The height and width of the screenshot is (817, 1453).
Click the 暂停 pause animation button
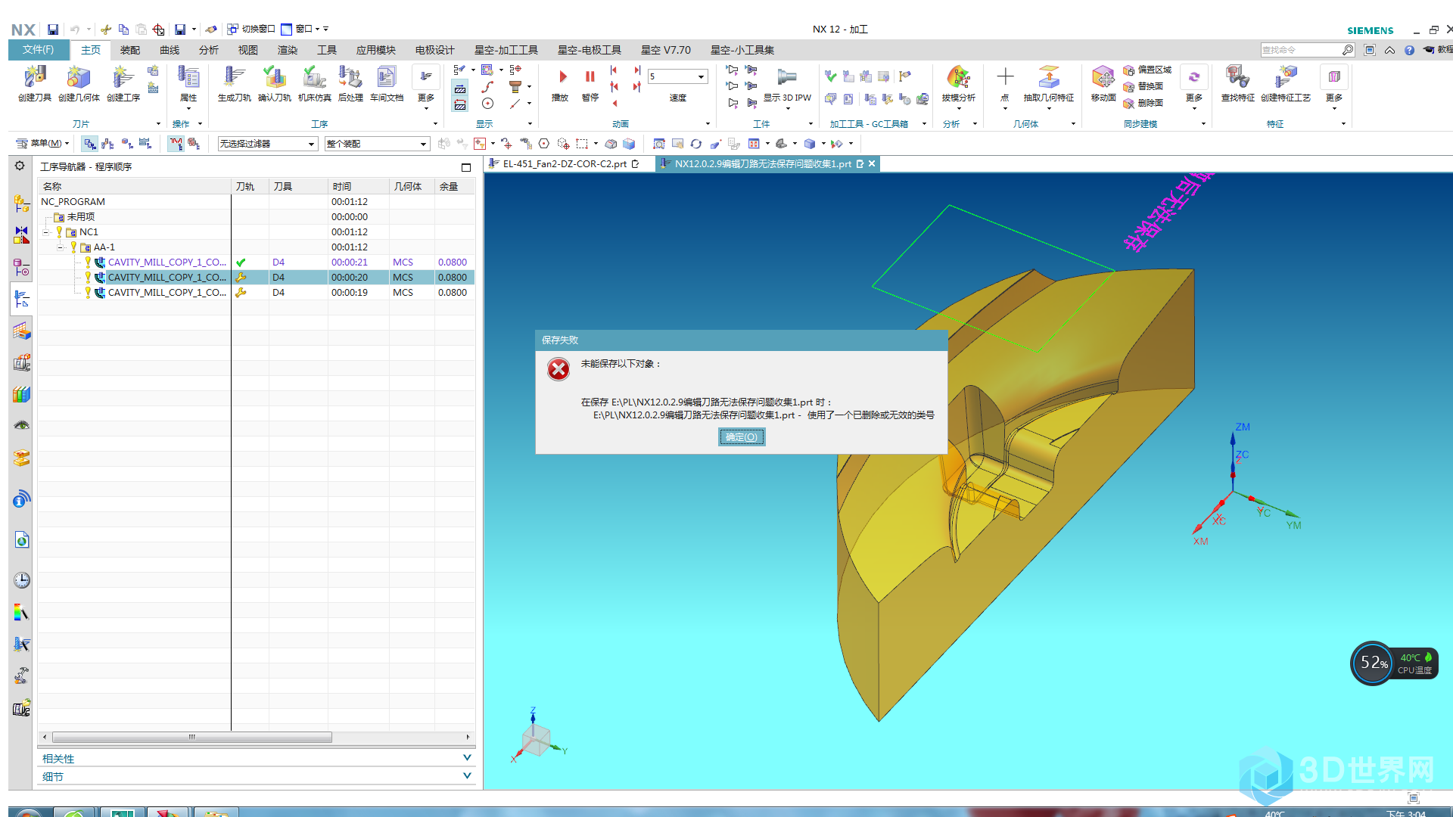point(590,85)
